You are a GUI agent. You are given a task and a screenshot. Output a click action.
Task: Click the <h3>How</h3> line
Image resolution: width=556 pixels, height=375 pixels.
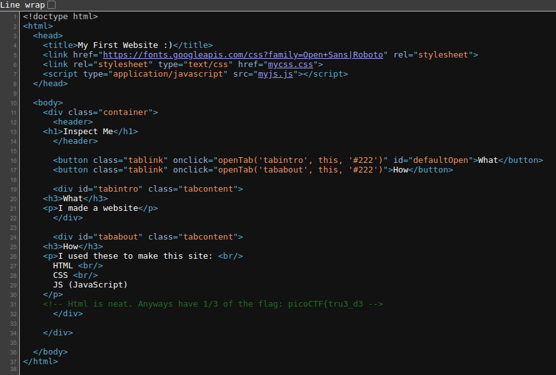[73, 246]
